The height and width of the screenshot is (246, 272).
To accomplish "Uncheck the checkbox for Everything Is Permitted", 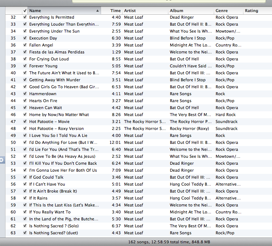I will tap(25, 17).
